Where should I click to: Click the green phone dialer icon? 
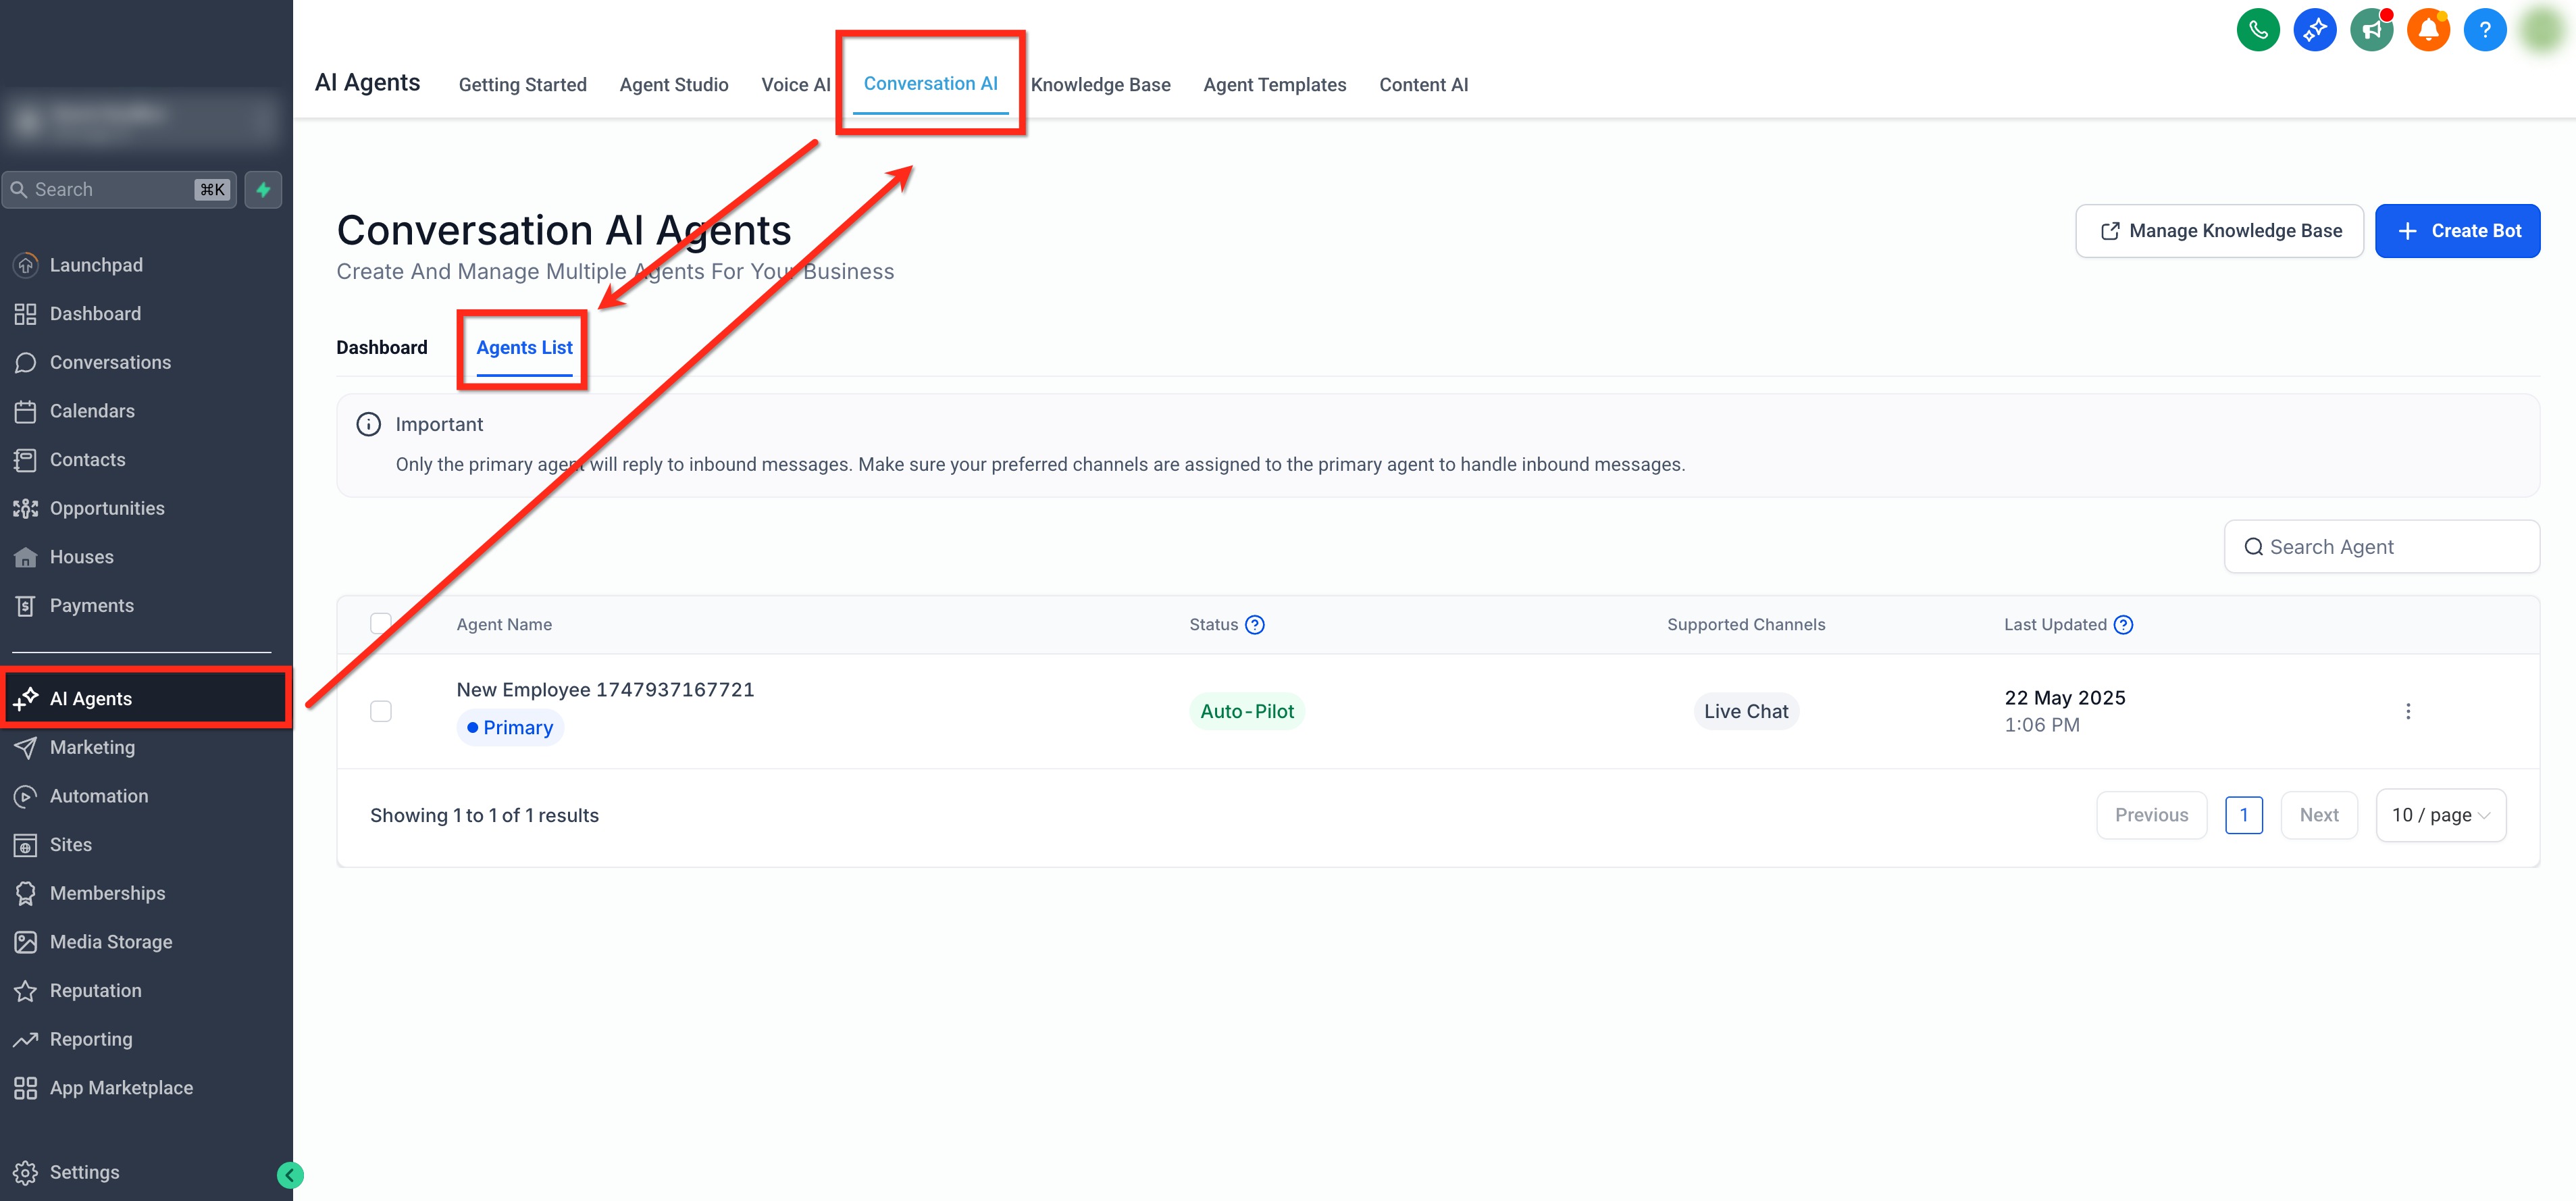click(x=2257, y=30)
